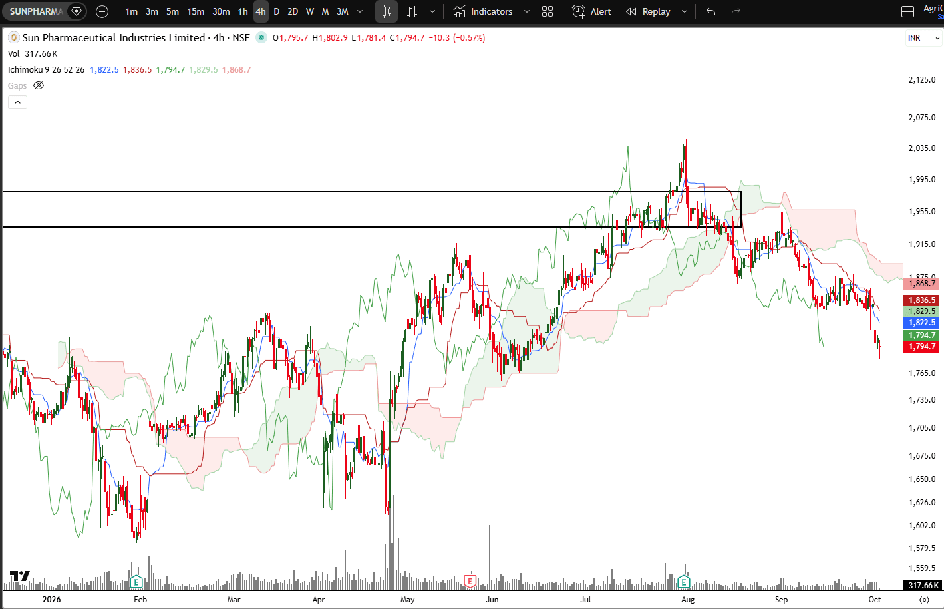Click the Sun Pharmaceutical symbol logo

click(13, 38)
